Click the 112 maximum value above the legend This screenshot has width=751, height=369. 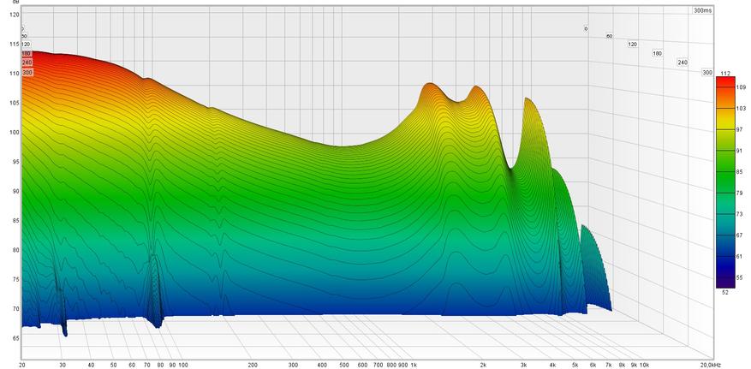pyautogui.click(x=727, y=73)
